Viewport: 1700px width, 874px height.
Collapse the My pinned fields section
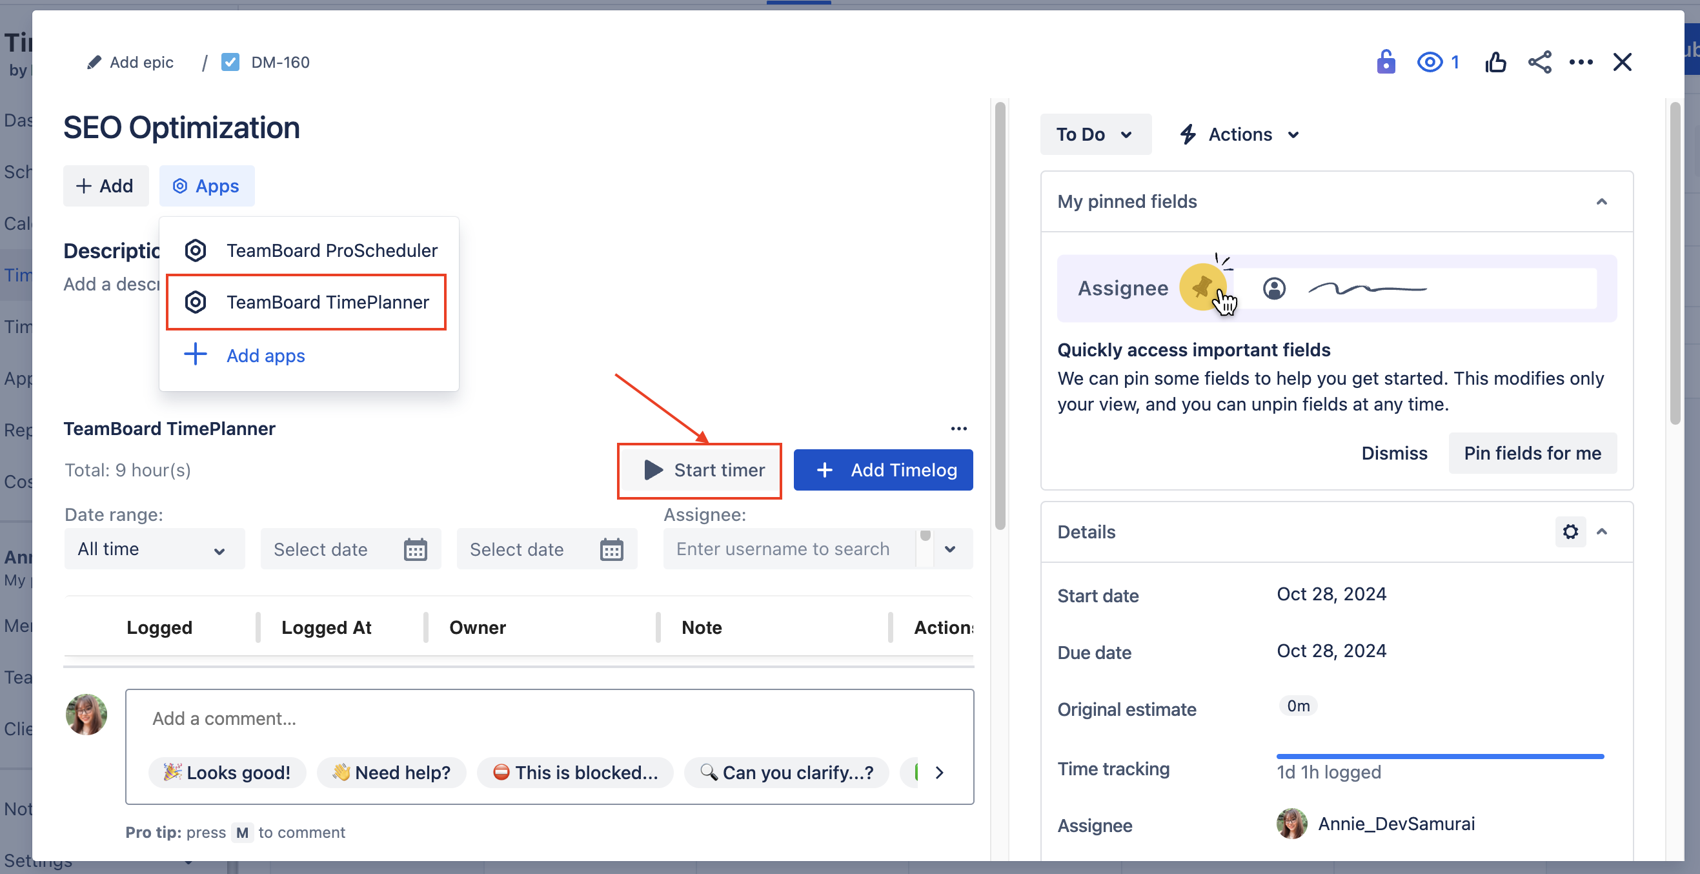point(1602,201)
